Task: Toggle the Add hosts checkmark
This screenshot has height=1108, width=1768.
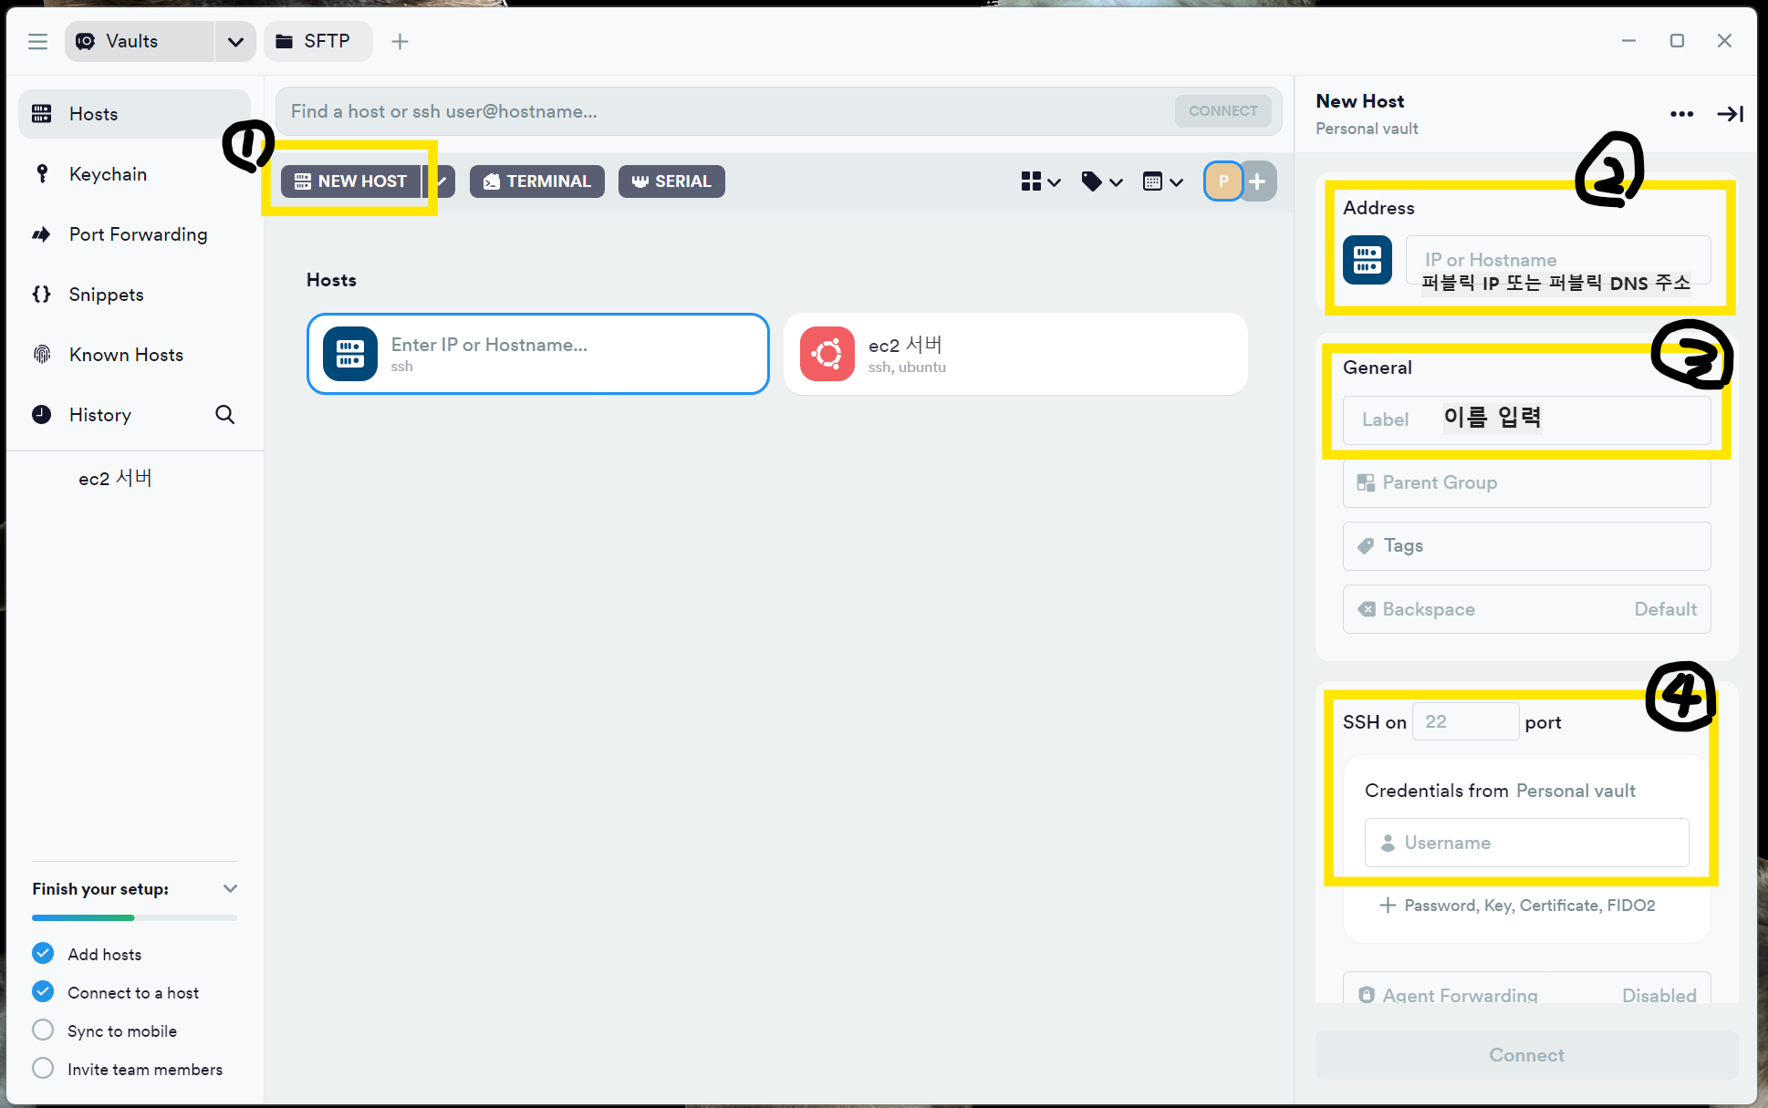Action: click(43, 954)
